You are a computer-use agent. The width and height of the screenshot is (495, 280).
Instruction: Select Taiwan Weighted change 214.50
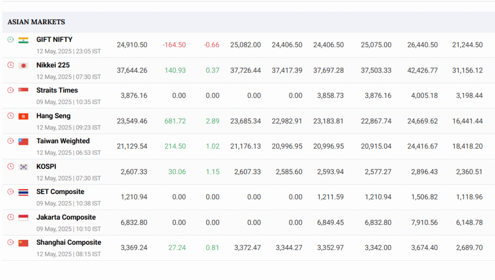tap(175, 146)
